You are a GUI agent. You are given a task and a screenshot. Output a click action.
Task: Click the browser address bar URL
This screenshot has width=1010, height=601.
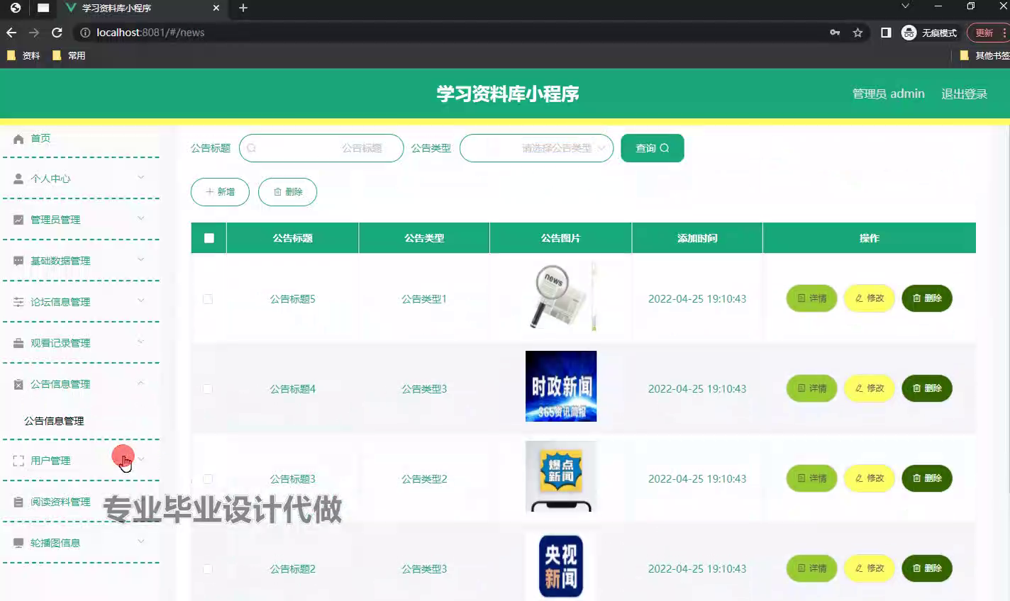150,33
